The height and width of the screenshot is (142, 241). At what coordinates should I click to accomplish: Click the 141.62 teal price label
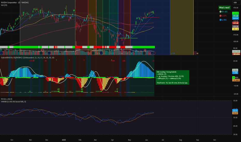[236, 16]
